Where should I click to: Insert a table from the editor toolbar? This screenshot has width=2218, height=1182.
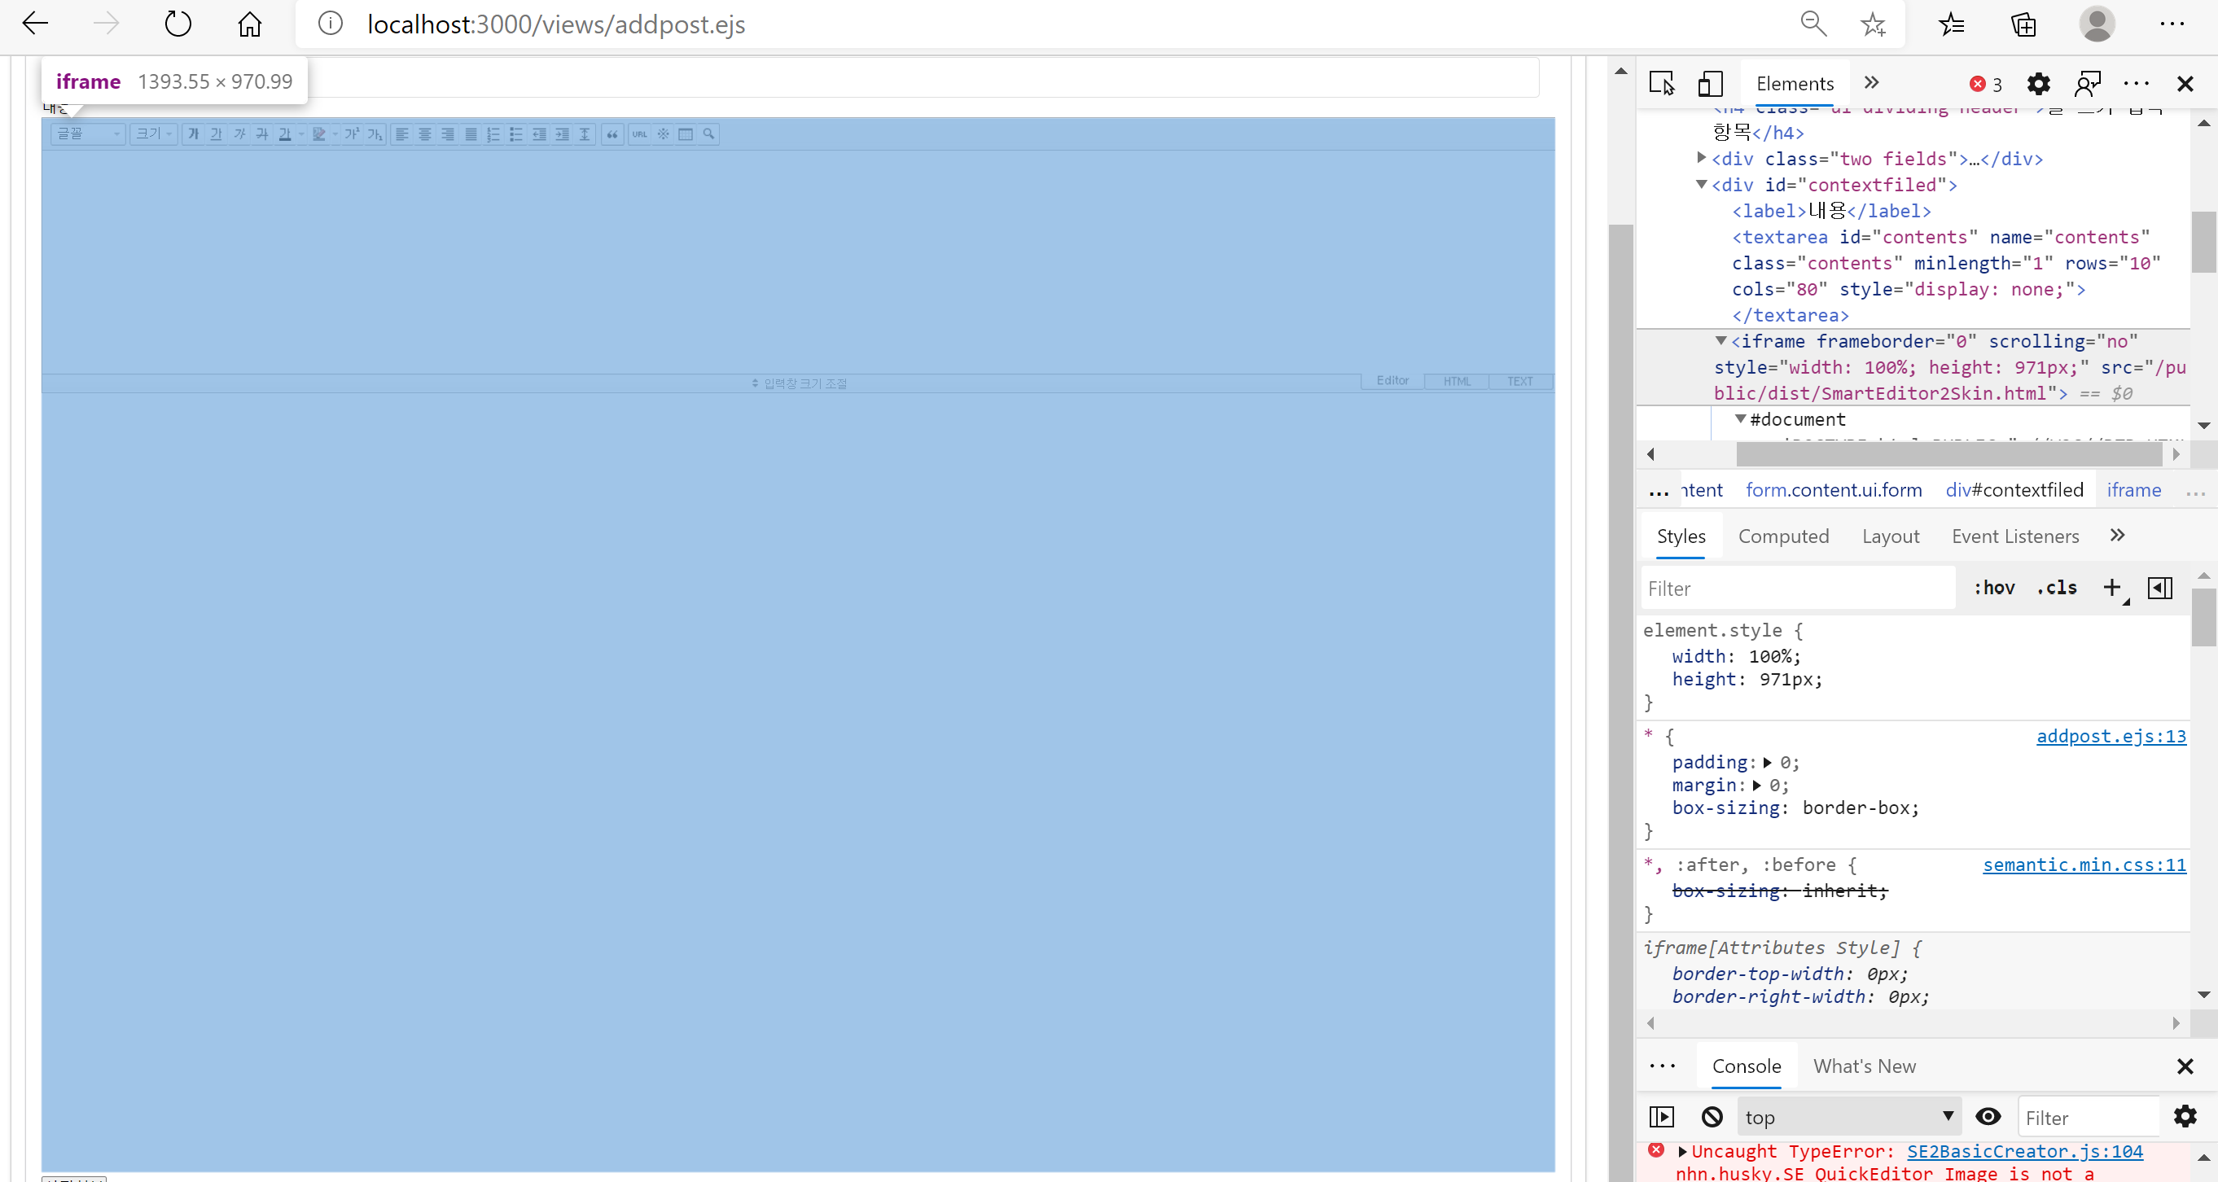pos(686,135)
